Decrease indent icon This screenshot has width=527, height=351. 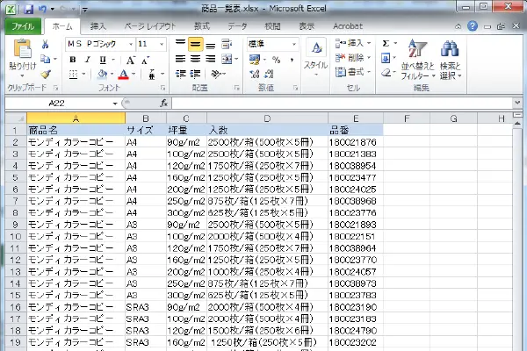(x=180, y=74)
